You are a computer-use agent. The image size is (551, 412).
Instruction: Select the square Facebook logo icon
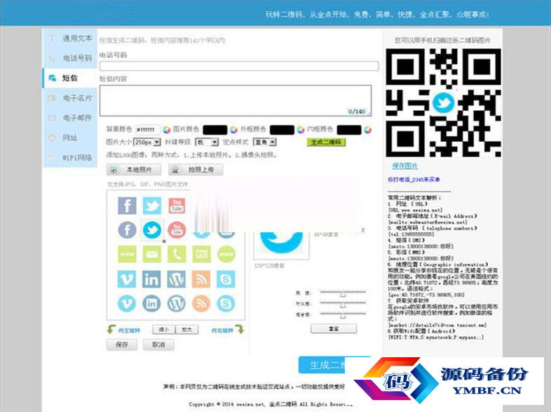point(127,205)
